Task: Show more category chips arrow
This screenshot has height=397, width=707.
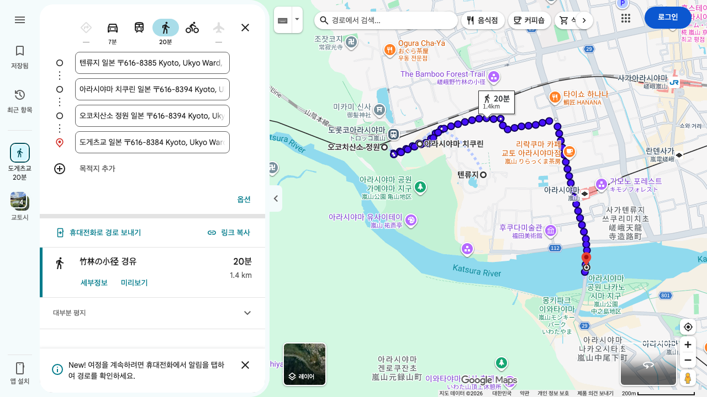Action: tap(584, 20)
